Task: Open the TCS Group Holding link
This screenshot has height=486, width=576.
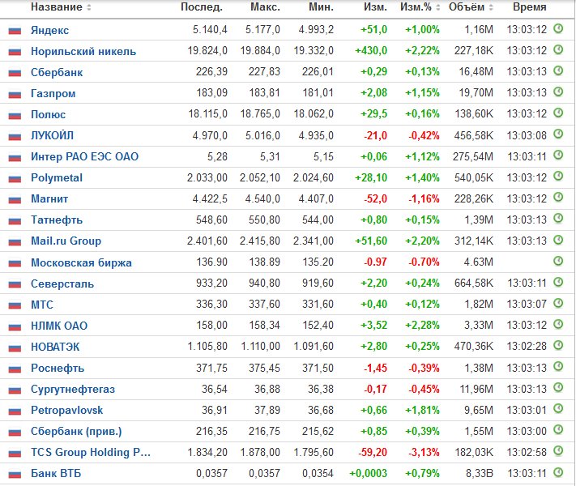Action: [x=91, y=452]
